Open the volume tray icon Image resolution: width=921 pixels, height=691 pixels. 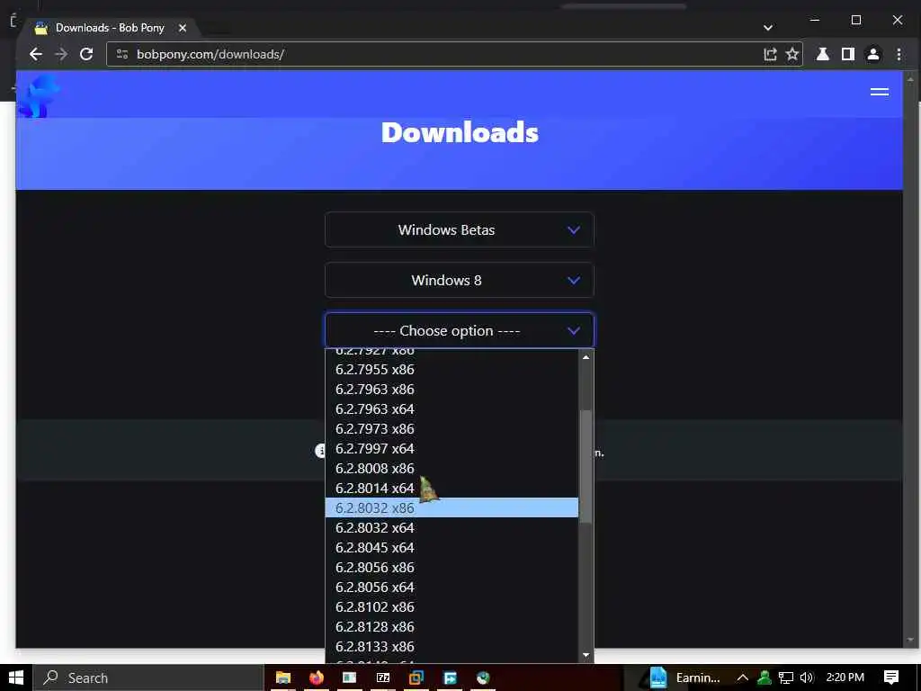click(x=807, y=678)
